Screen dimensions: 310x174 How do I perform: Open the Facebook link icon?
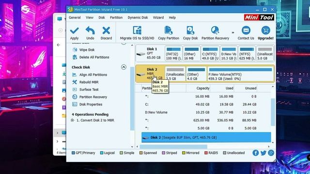(x=255, y=153)
